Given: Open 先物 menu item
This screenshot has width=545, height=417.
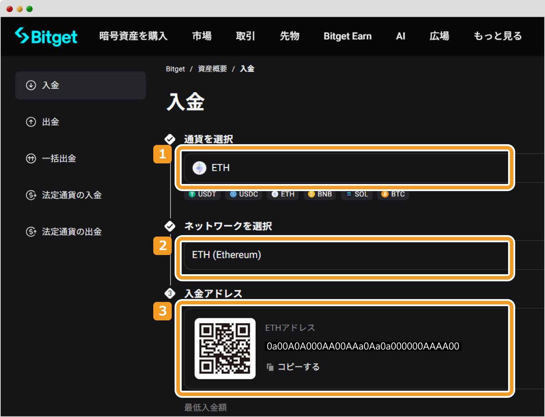Looking at the screenshot, I should coord(290,36).
